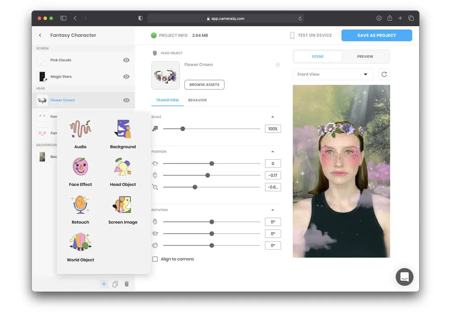The image size is (451, 312).
Task: Collapse the Position section
Action: (x=272, y=152)
